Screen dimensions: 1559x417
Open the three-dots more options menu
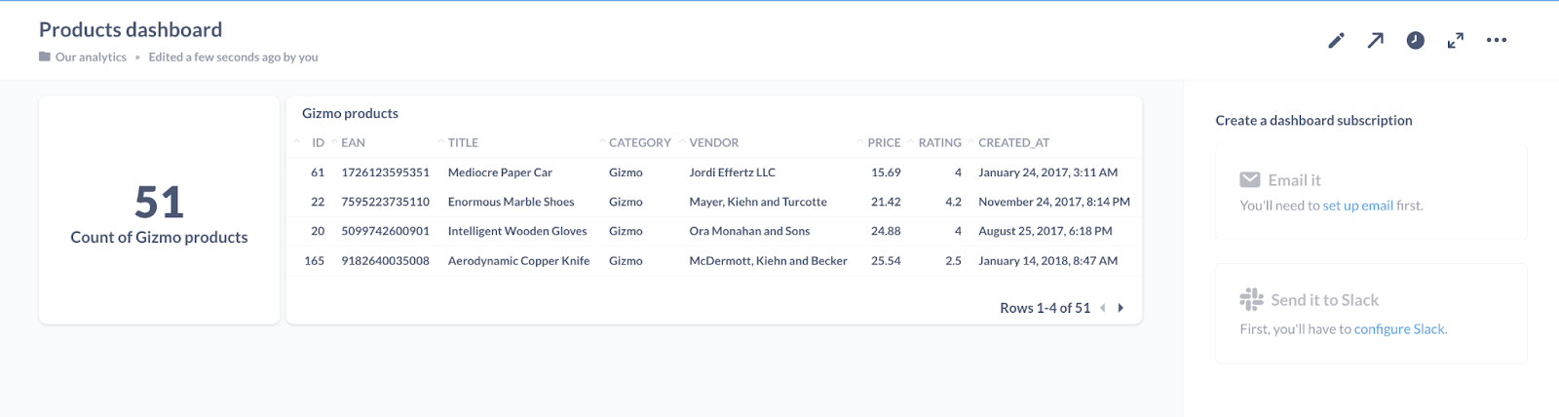point(1496,40)
